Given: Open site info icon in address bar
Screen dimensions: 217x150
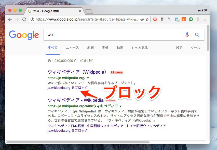Looking at the screenshot, I should 32,19.
